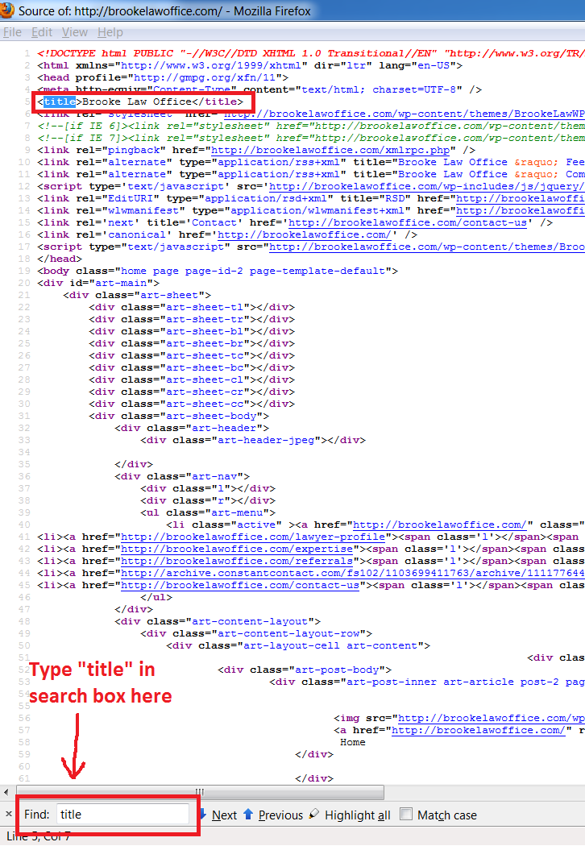The width and height of the screenshot is (585, 846).
Task: Open the stylesheet href link on line 6
Action: (405, 114)
